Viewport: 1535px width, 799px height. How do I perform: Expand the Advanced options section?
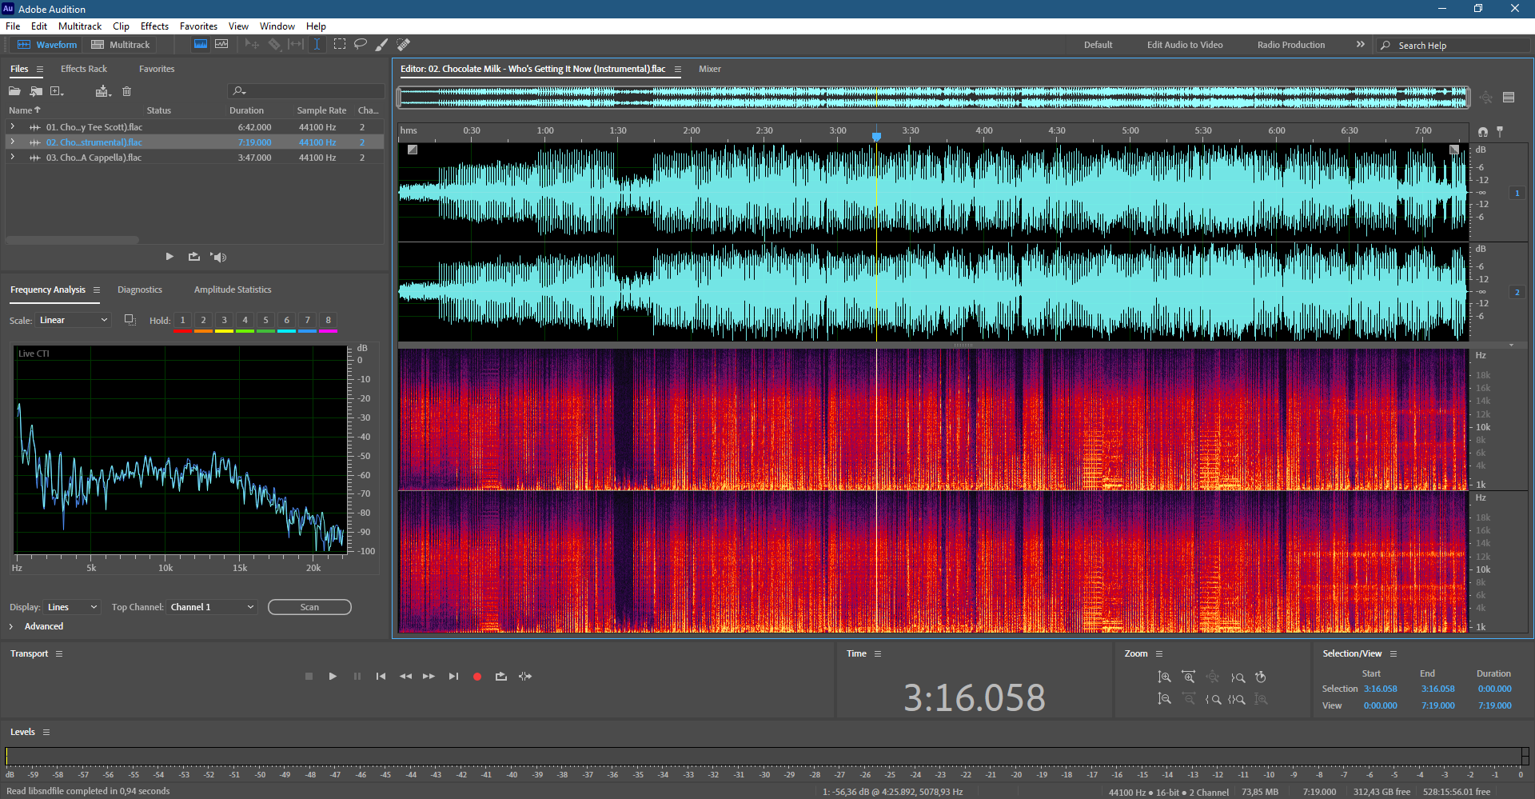[x=11, y=626]
